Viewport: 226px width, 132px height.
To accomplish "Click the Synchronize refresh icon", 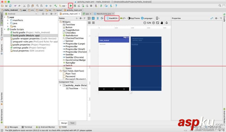I will click(10, 6).
